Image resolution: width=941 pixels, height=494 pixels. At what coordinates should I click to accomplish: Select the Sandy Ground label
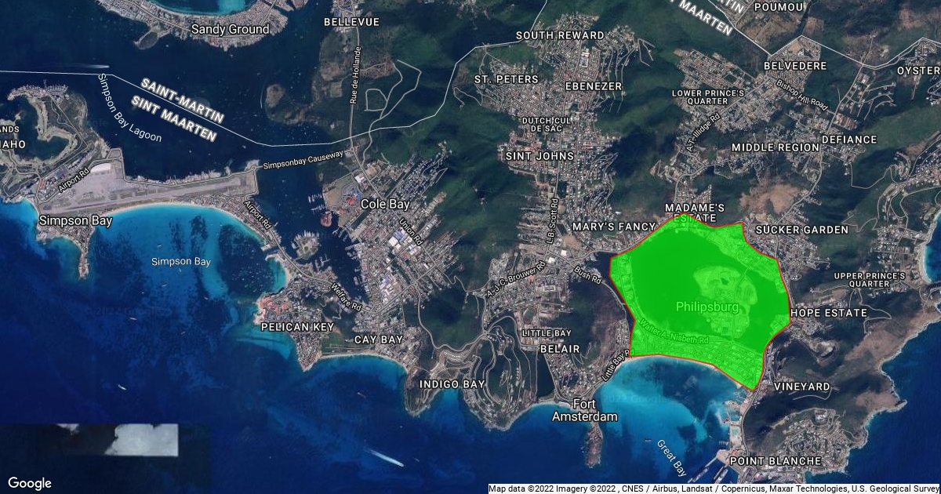[230, 29]
